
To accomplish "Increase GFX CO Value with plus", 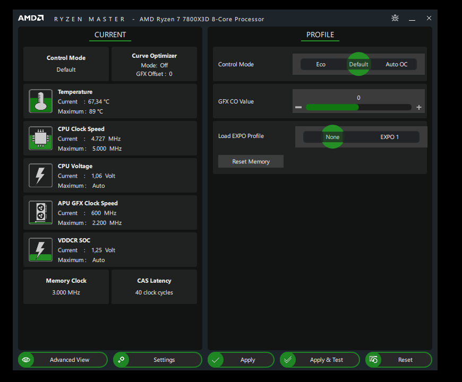I will (x=418, y=107).
